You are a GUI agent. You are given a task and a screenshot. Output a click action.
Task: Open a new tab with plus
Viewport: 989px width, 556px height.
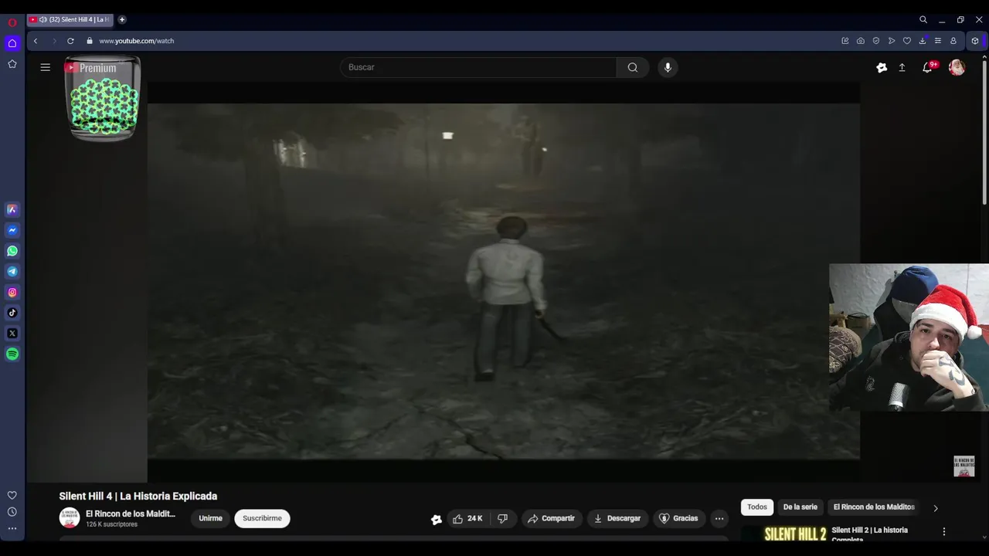coord(122,19)
